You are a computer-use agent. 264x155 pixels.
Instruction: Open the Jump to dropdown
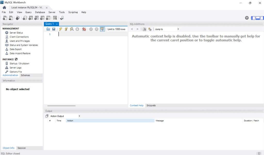[x=167, y=29]
